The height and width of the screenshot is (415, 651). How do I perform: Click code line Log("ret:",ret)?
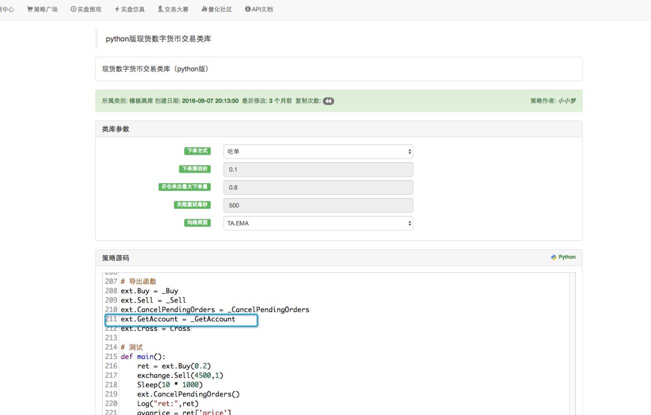(168, 403)
